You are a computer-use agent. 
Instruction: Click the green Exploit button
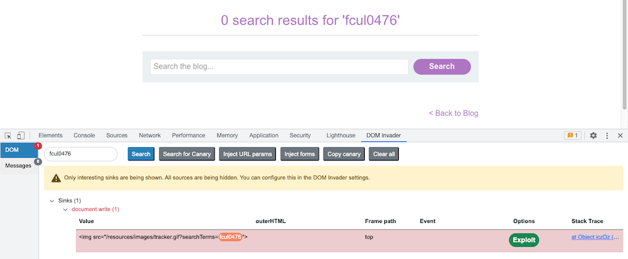tap(524, 240)
